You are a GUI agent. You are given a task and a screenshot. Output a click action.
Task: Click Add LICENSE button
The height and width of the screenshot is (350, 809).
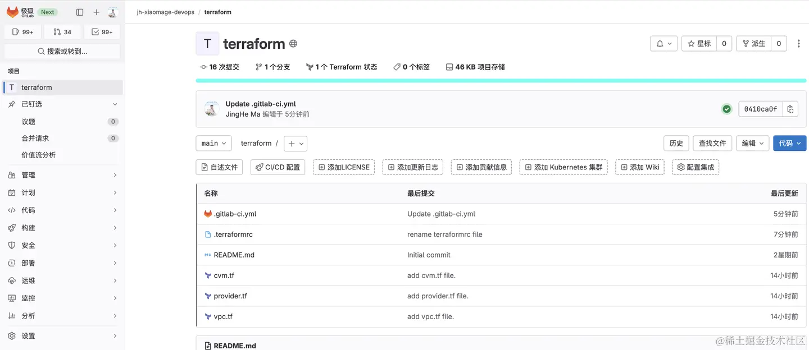344,167
